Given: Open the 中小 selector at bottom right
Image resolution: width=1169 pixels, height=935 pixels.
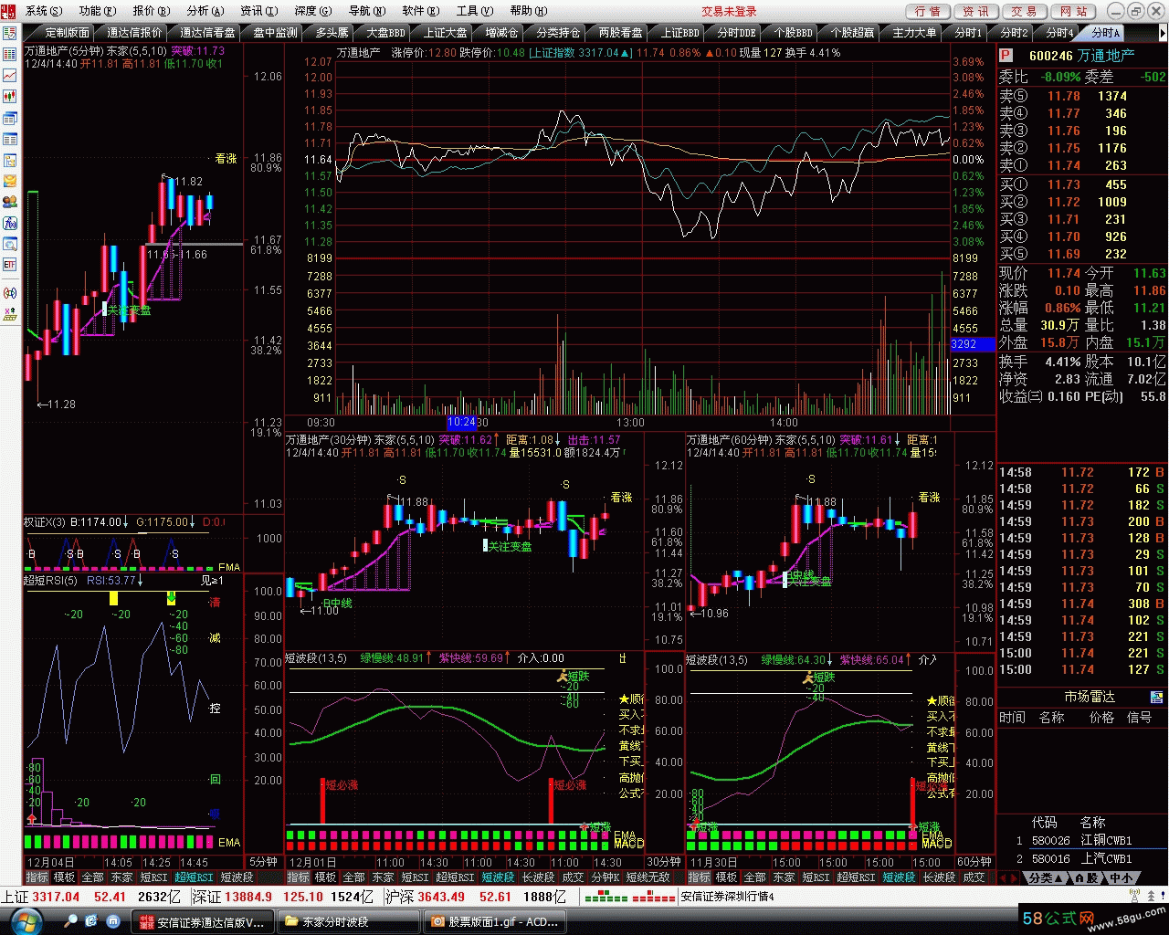Looking at the screenshot, I should (x=1122, y=877).
